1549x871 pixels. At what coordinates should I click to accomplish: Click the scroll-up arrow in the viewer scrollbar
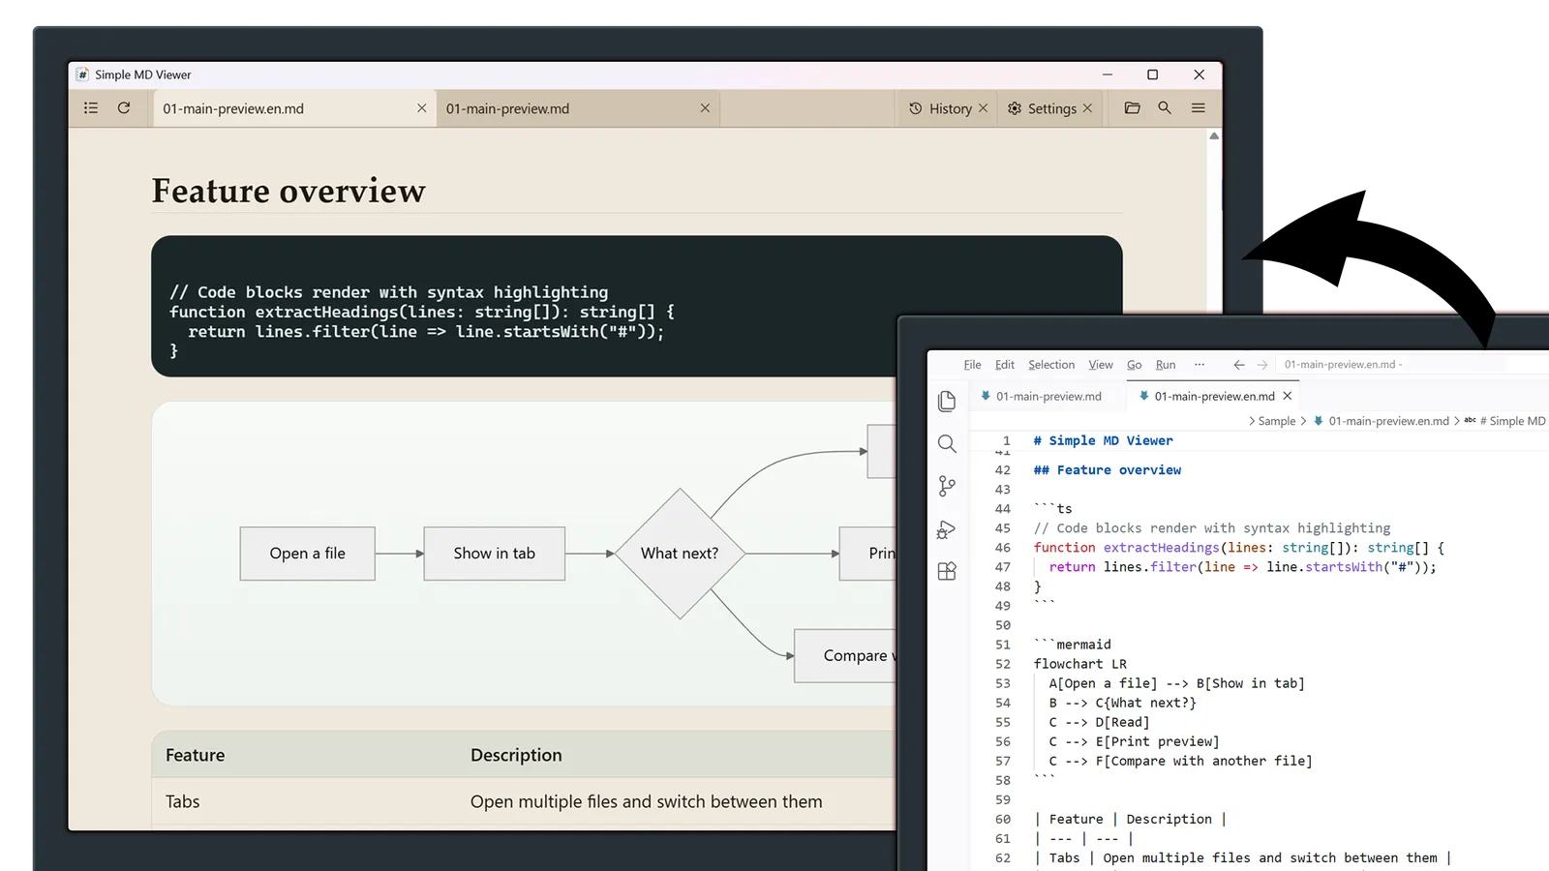[x=1214, y=136]
